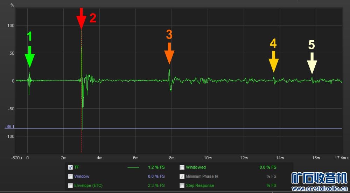Click the 2m tick label on time axis

64,158
